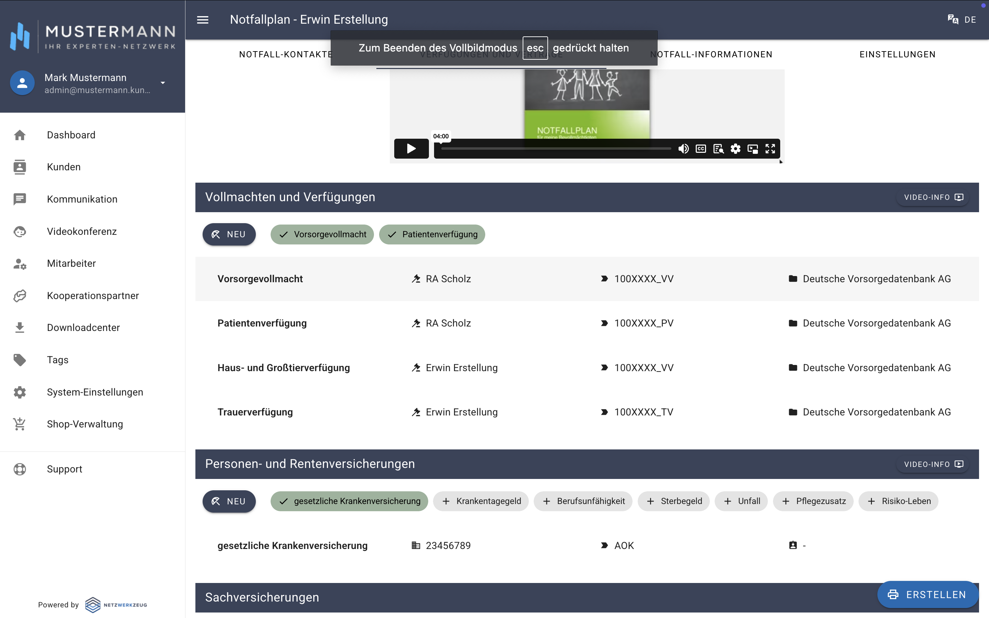Click the badge icon in the Krankenversicherung row

click(793, 545)
